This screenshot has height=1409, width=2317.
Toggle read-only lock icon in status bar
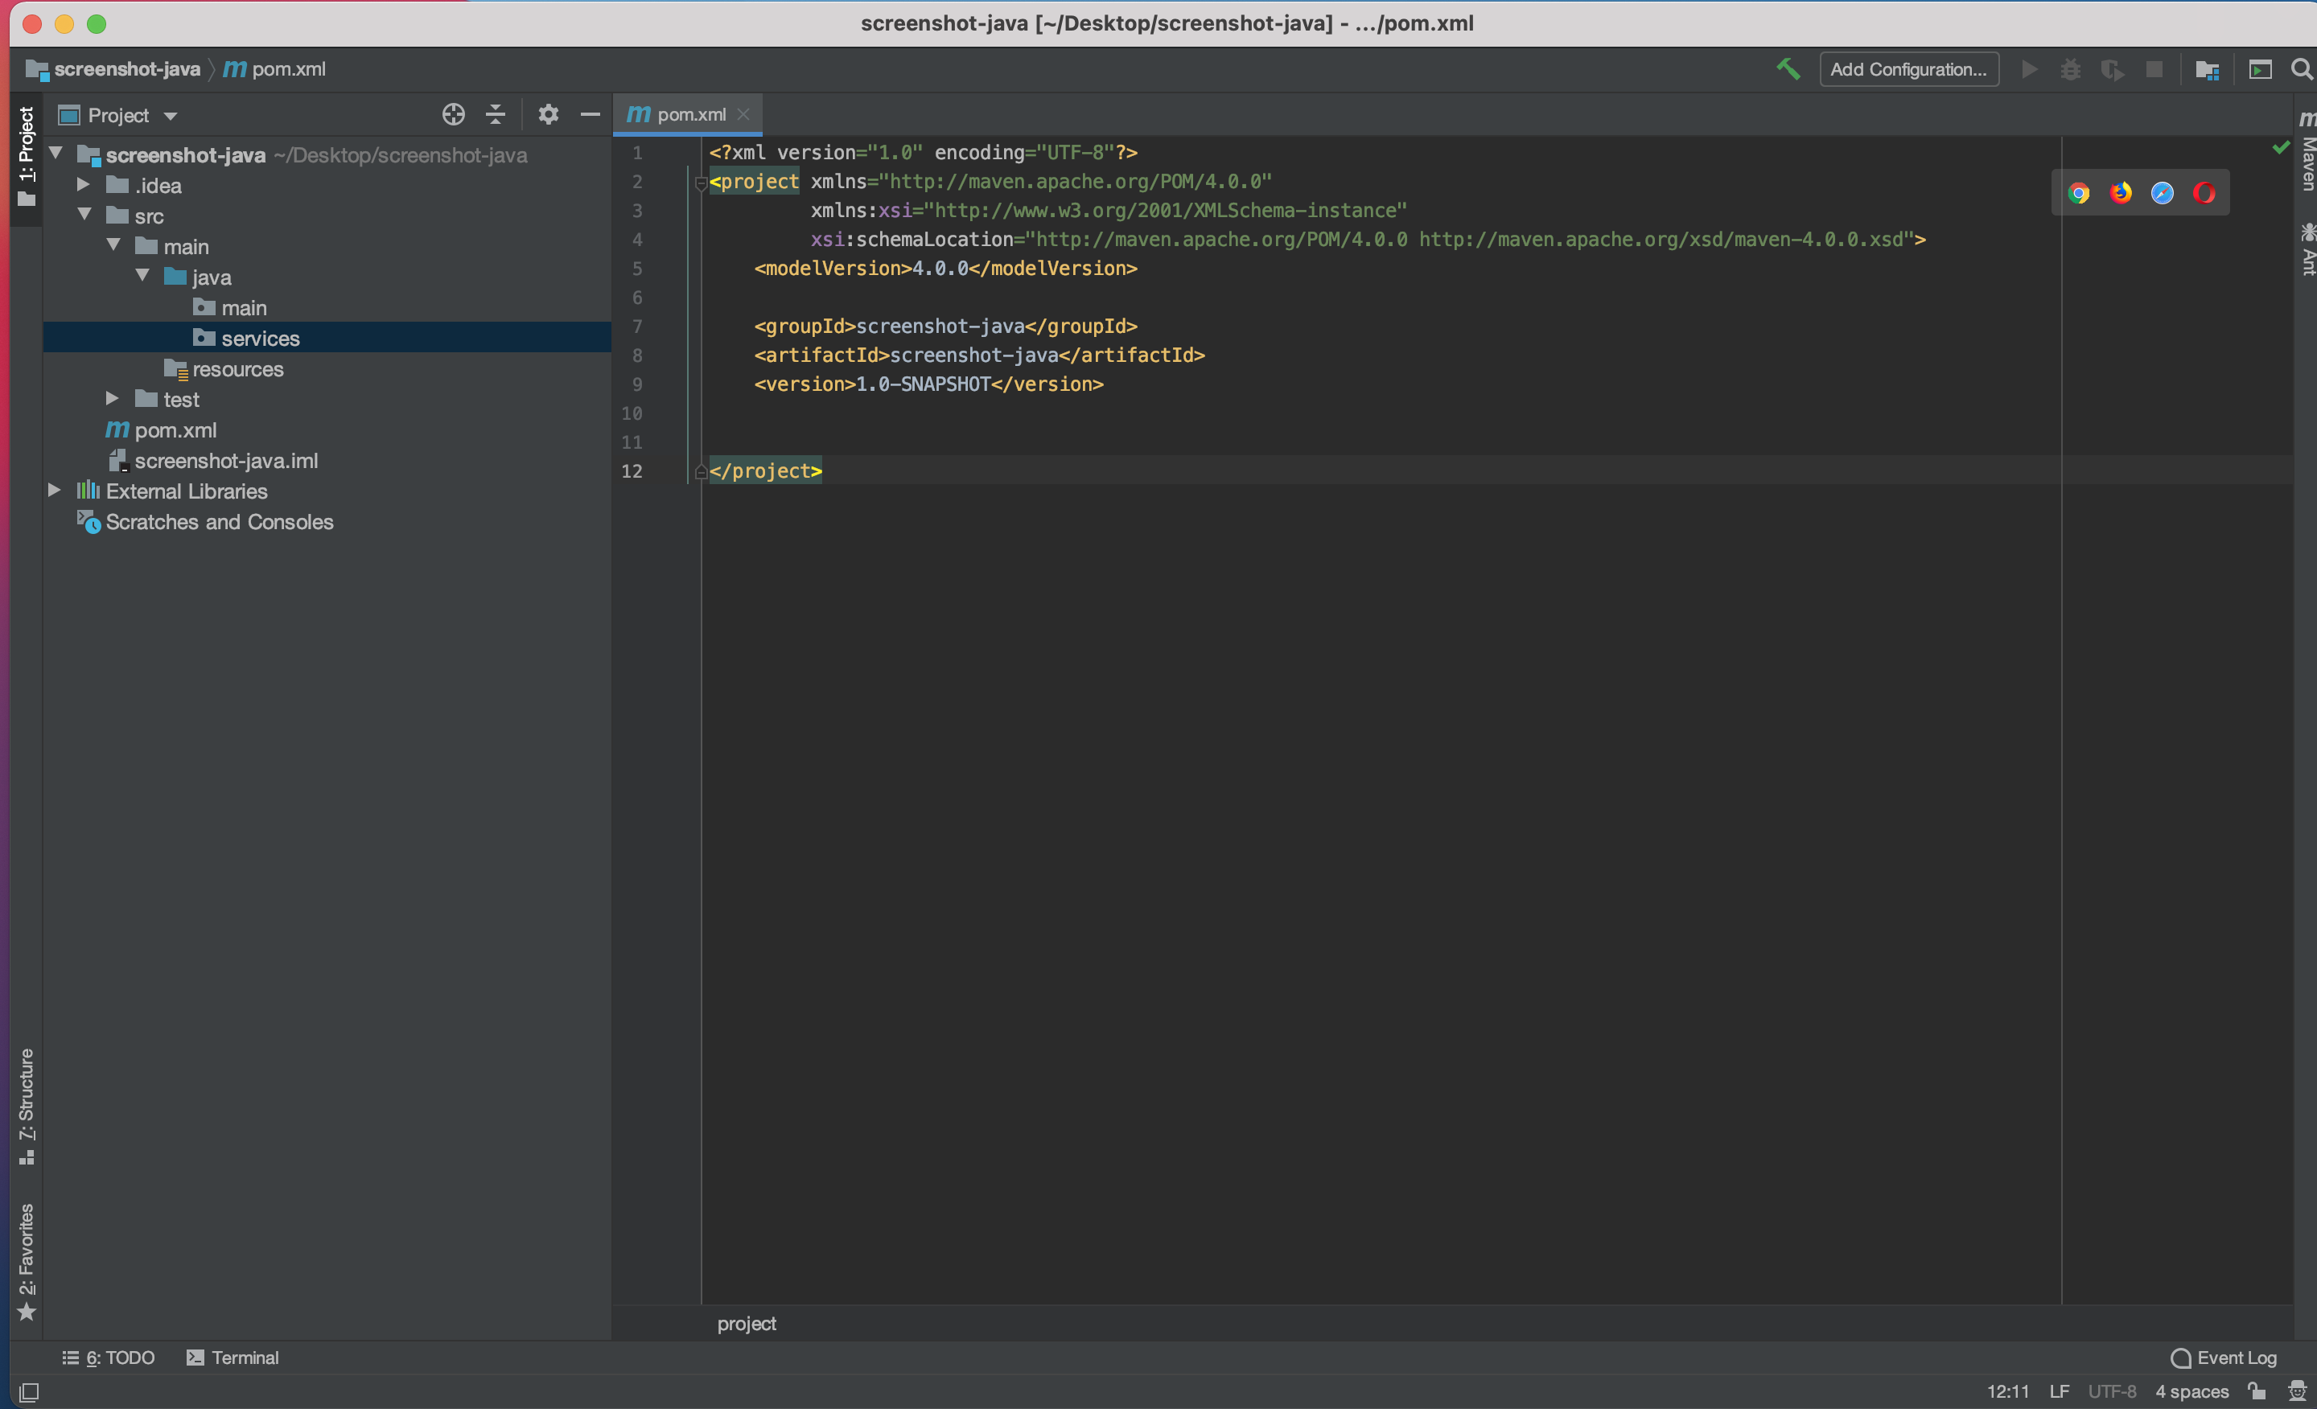pyautogui.click(x=2256, y=1391)
